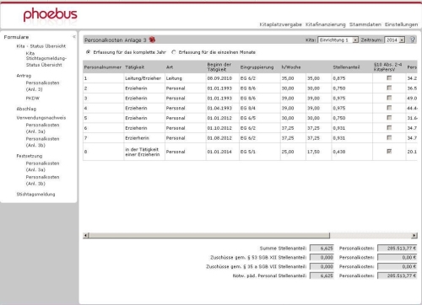This screenshot has width=422, height=305.
Task: Open Kita Stichtagsmeldung-Status Übersicht
Action: click(46, 59)
